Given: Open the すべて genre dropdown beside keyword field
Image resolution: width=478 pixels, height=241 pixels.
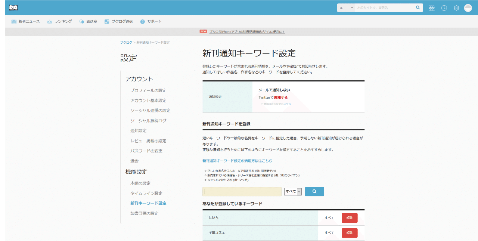Looking at the screenshot, I should (x=293, y=191).
